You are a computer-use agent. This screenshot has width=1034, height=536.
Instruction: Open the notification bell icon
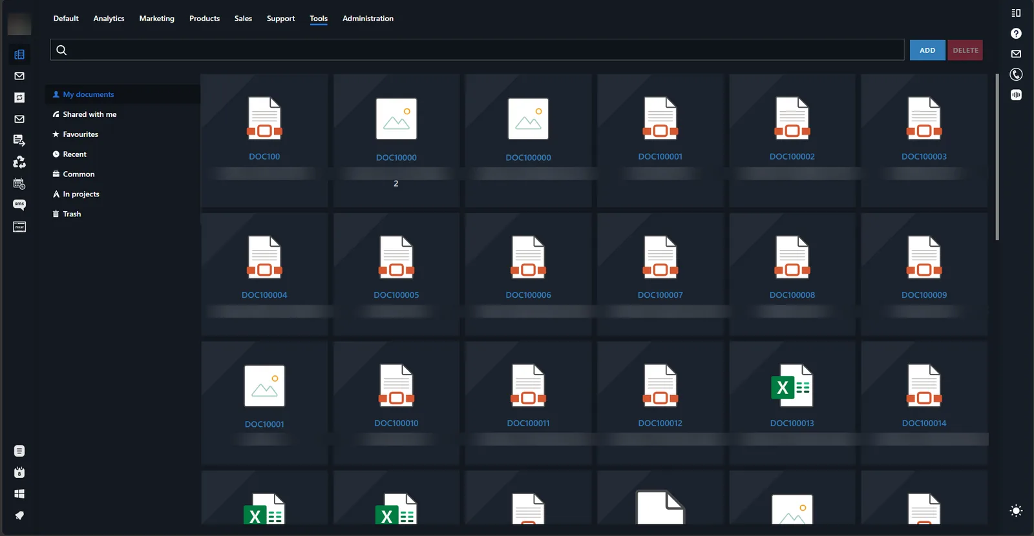tap(19, 515)
